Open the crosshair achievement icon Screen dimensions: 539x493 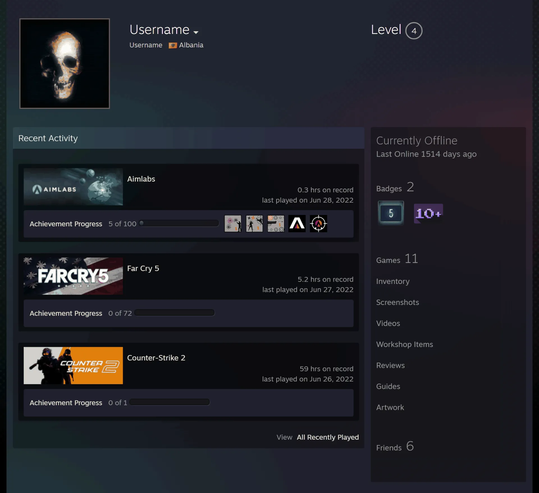[318, 224]
